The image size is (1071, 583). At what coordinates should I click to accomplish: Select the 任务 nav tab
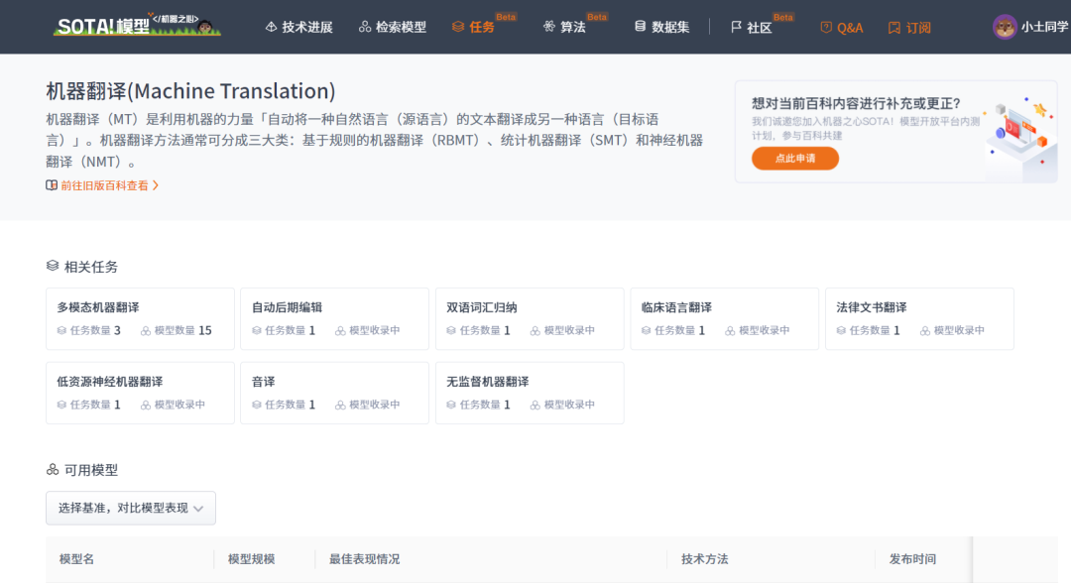pyautogui.click(x=473, y=27)
